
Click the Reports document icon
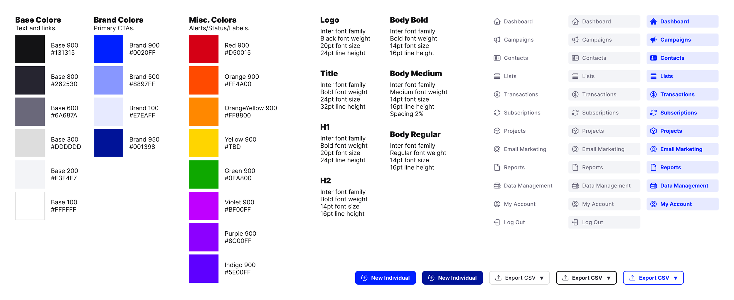(496, 167)
